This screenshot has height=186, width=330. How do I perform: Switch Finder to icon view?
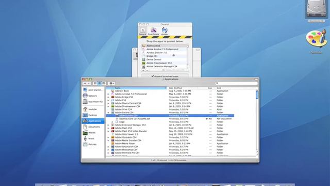[95, 84]
